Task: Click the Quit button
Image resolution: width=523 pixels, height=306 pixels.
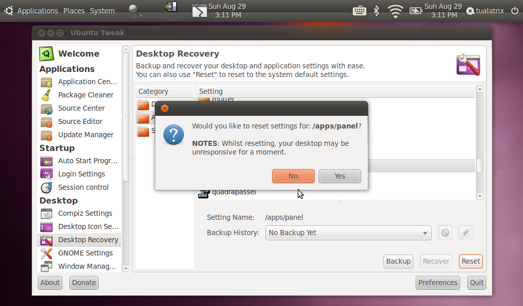Action: point(477,283)
